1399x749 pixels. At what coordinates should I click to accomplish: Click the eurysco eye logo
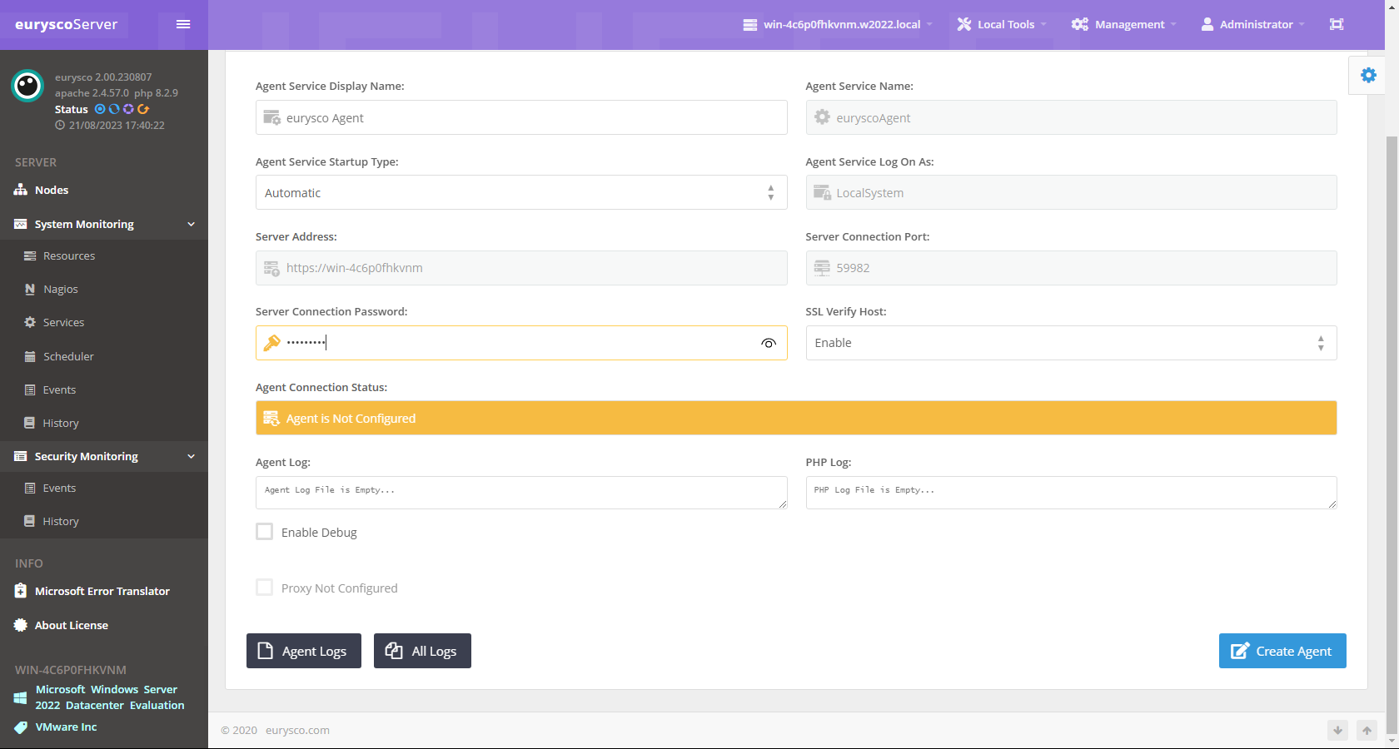[x=27, y=85]
